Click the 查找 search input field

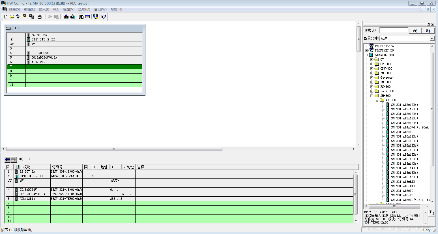(x=394, y=30)
